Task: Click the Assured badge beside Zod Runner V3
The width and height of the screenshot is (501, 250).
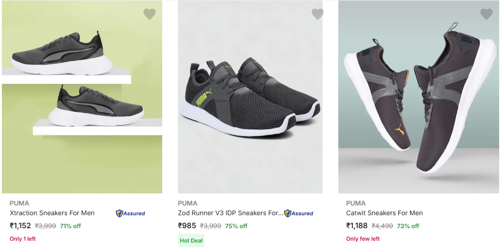Action: (299, 213)
